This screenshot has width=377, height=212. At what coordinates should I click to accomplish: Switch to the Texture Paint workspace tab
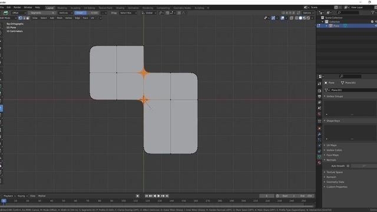[x=105, y=8]
